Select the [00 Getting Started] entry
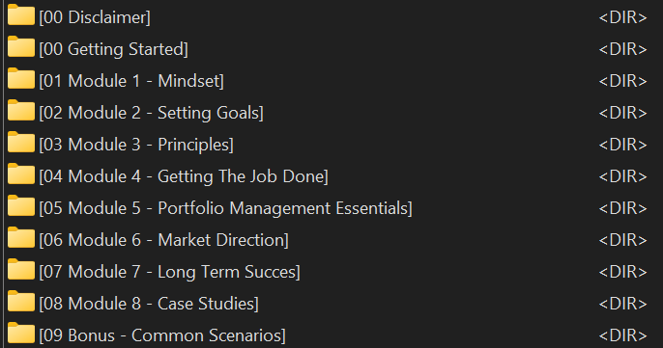This screenshot has height=348, width=663. [113, 49]
